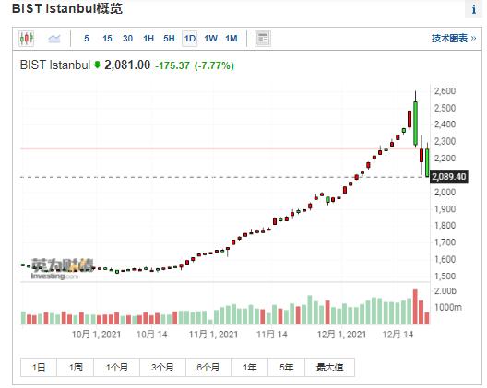Show the 3个月 time range

point(162,368)
